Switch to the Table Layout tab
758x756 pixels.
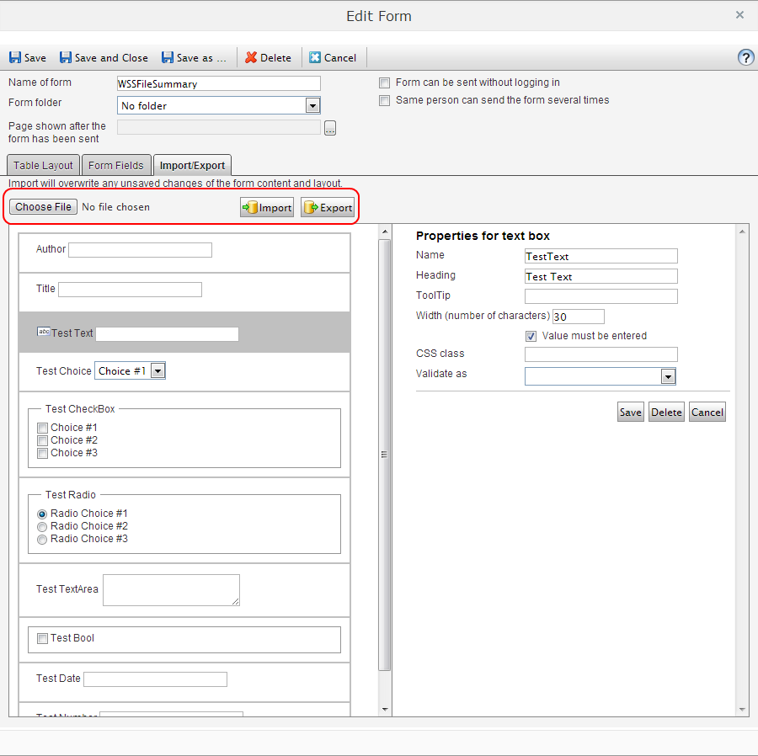point(44,166)
